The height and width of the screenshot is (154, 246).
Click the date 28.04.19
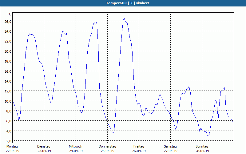[x=202, y=151]
